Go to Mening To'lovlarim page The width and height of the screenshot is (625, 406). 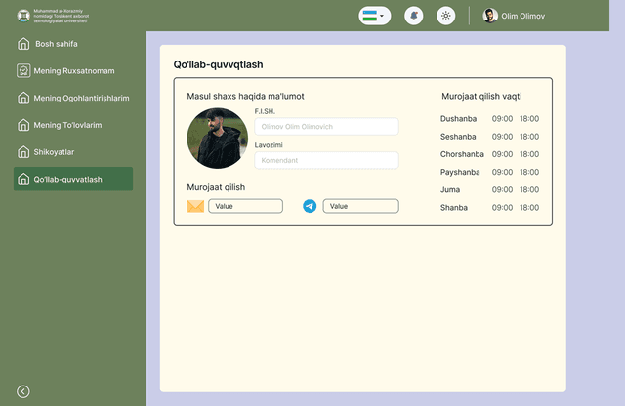(x=67, y=125)
